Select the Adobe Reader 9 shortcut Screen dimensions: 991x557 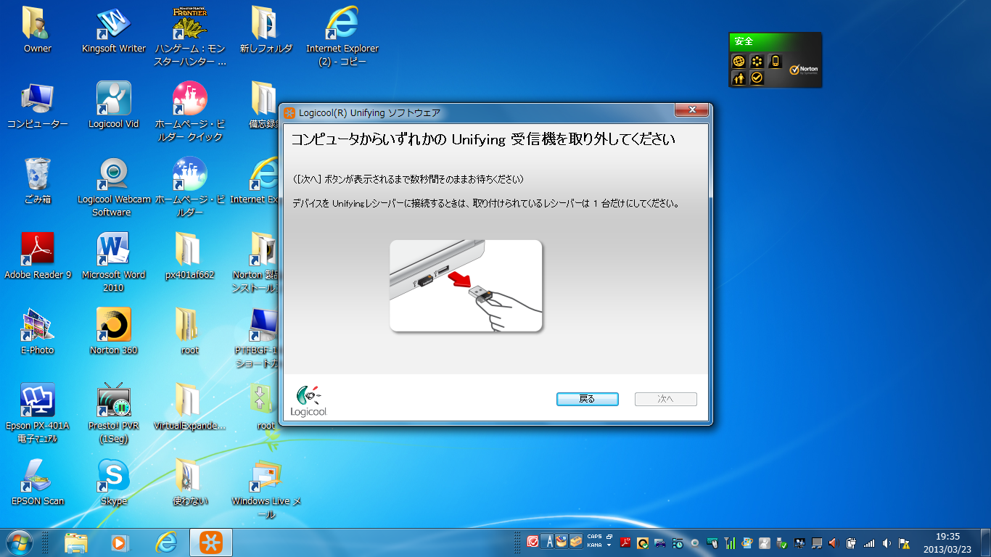(x=38, y=257)
